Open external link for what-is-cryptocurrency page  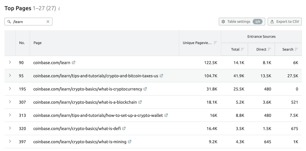point(145,89)
